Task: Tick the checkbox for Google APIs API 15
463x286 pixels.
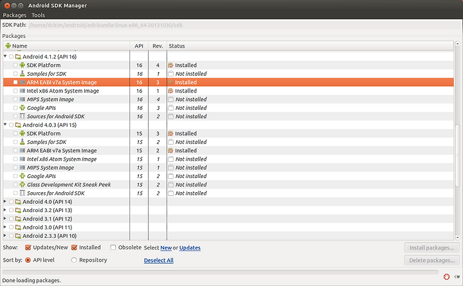Action: 15,176
